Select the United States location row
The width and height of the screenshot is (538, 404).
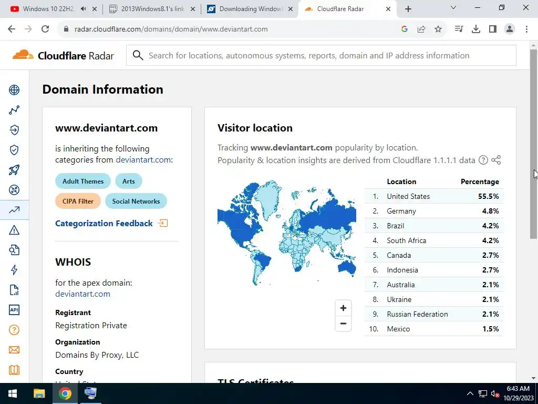tap(434, 196)
